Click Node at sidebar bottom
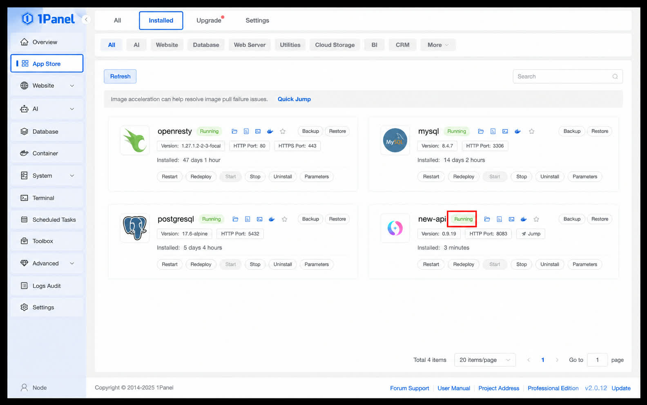647x405 pixels. (x=34, y=387)
